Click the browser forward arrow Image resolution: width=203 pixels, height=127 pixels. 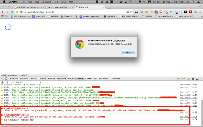[7, 12]
